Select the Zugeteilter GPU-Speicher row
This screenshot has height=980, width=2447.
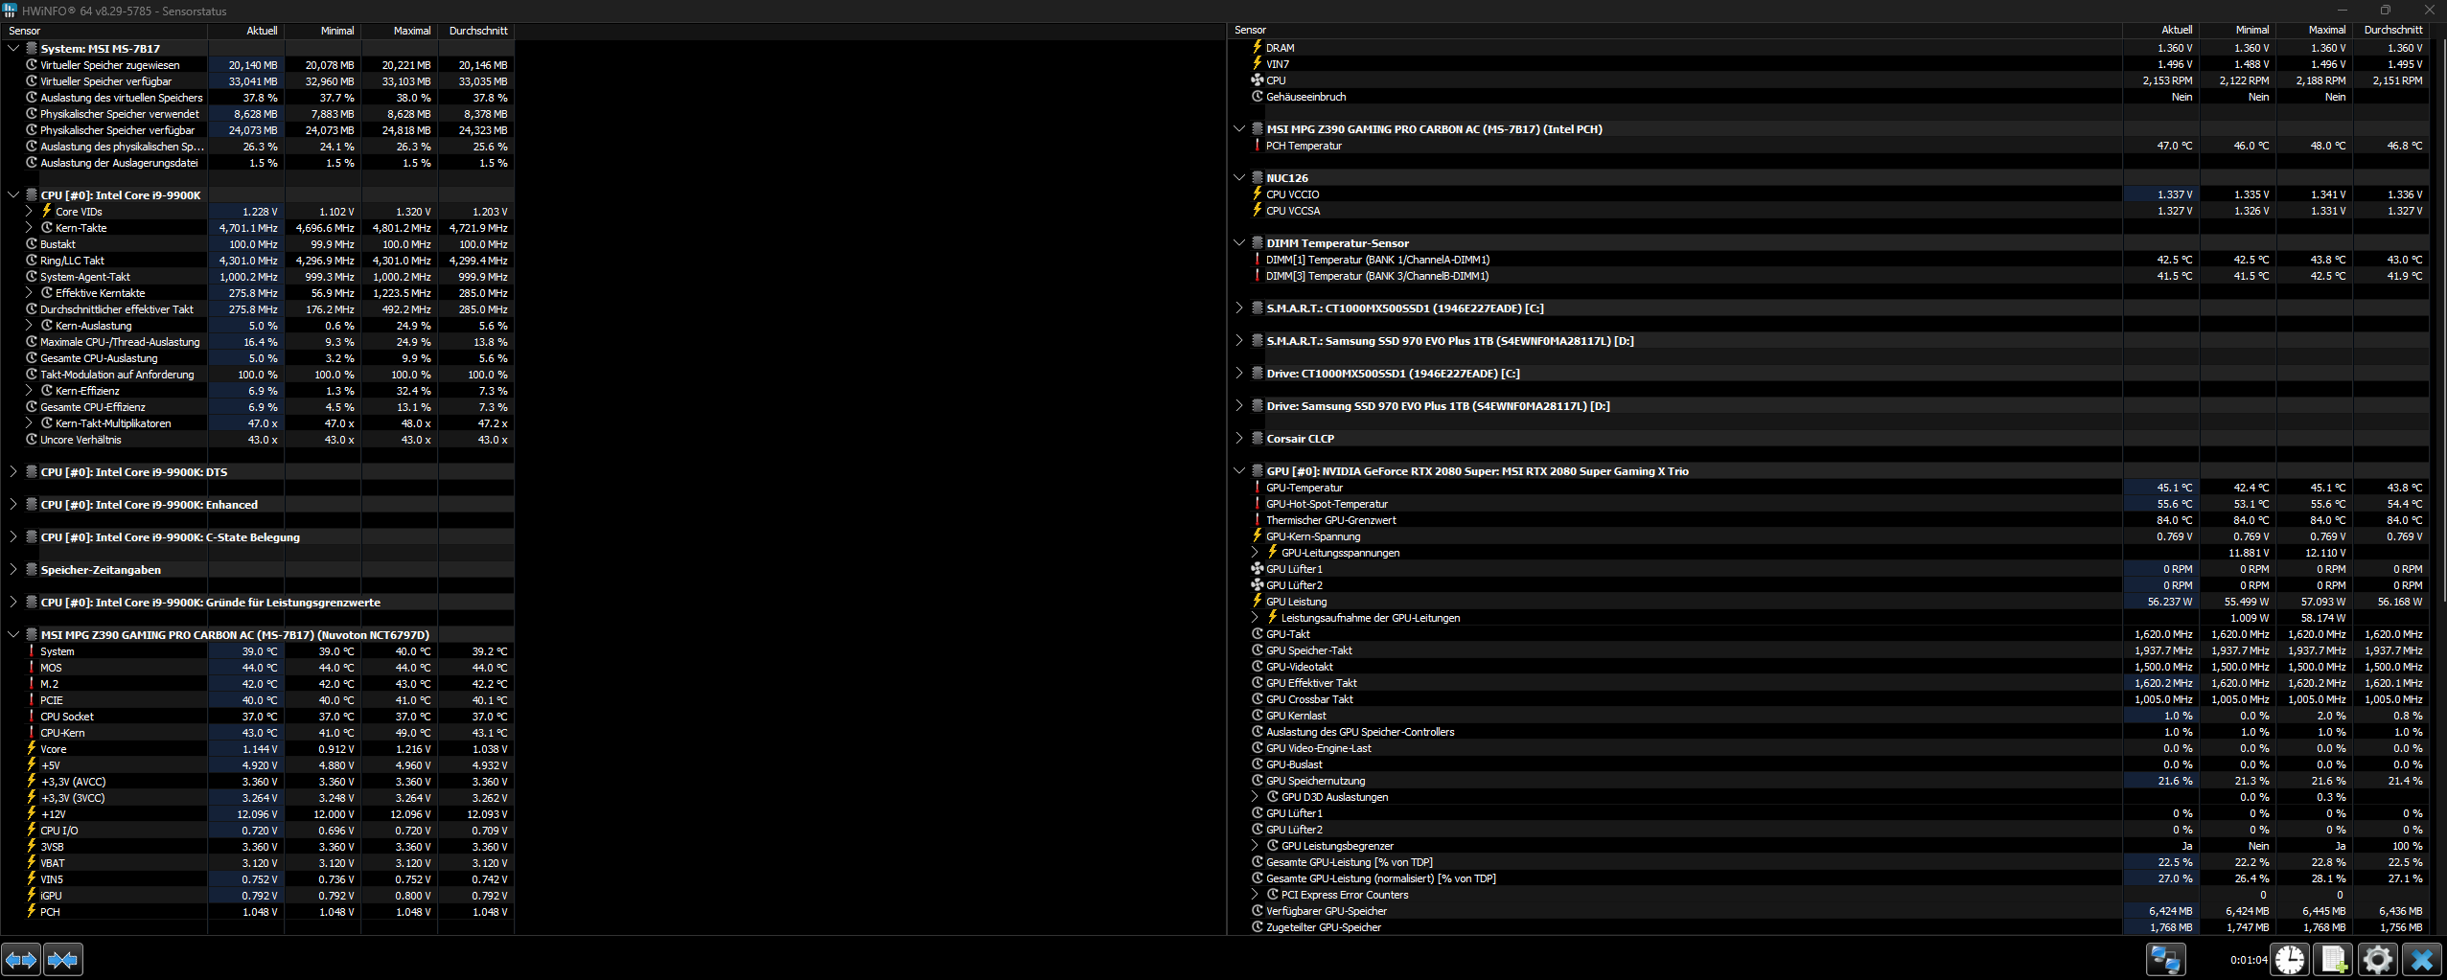tap(1829, 927)
